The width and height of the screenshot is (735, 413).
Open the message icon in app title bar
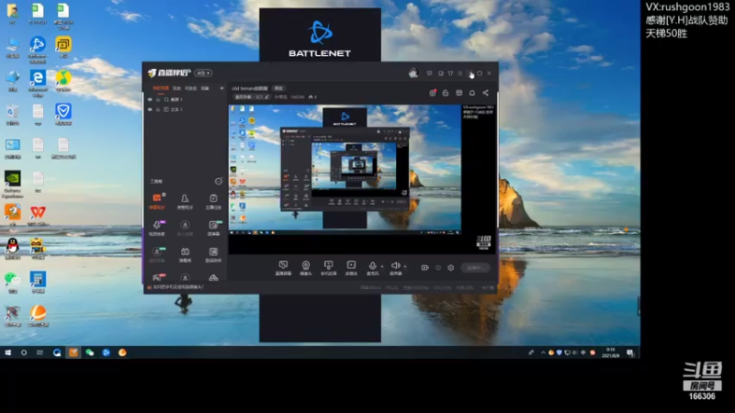(429, 73)
